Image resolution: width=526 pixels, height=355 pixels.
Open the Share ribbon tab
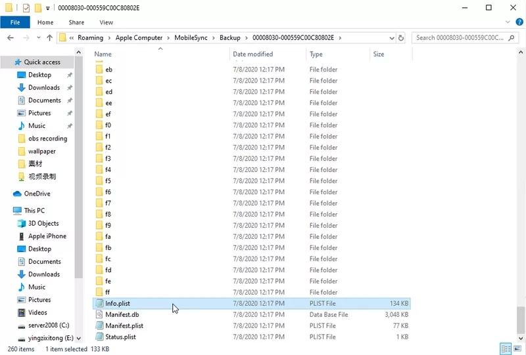[x=76, y=22]
